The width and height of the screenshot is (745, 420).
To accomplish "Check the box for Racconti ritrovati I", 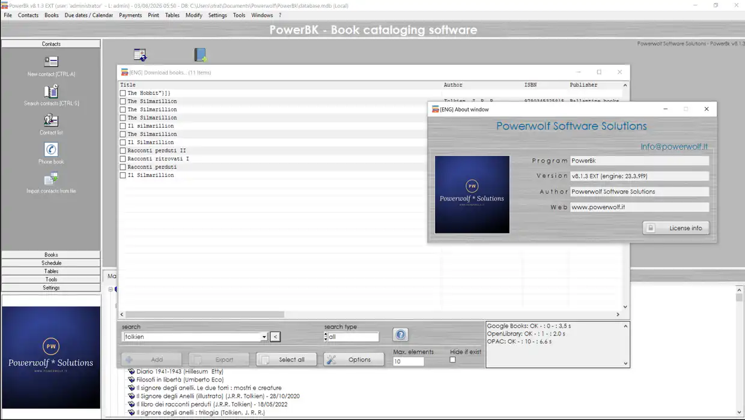I will (x=123, y=159).
